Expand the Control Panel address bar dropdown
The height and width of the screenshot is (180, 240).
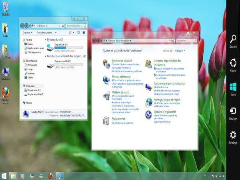pos(170,40)
